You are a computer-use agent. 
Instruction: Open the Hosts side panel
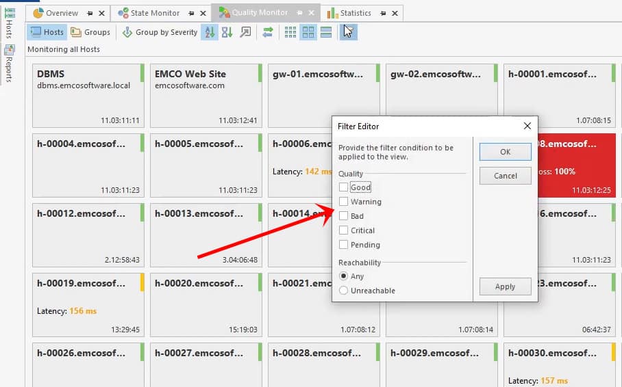click(10, 23)
